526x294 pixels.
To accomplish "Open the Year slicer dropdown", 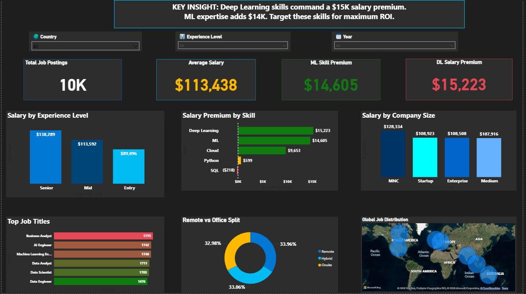I will tap(394, 45).
